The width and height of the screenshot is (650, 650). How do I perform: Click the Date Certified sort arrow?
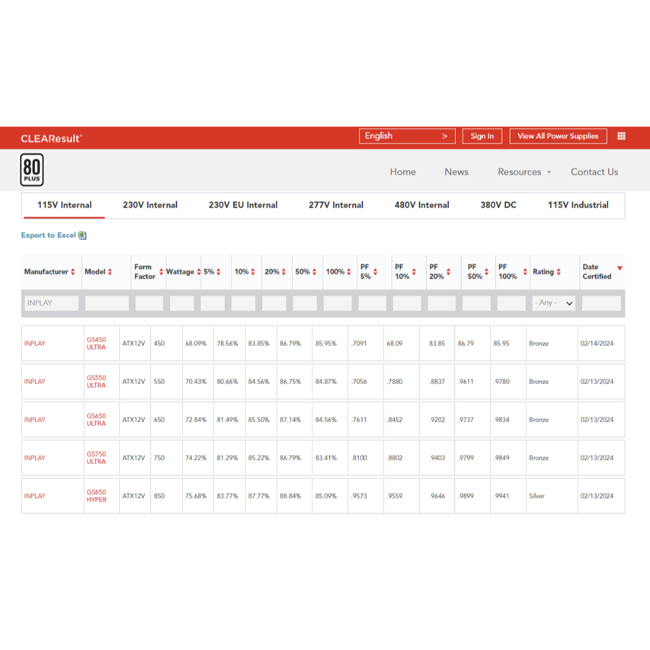620,269
